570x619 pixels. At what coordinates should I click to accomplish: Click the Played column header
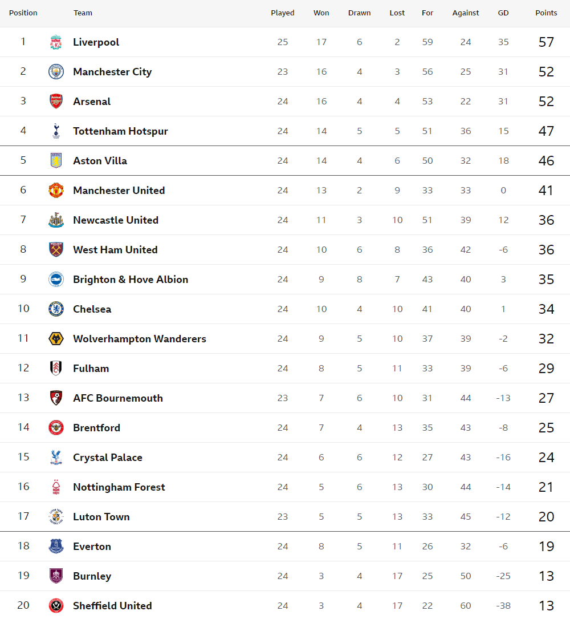pos(283,13)
